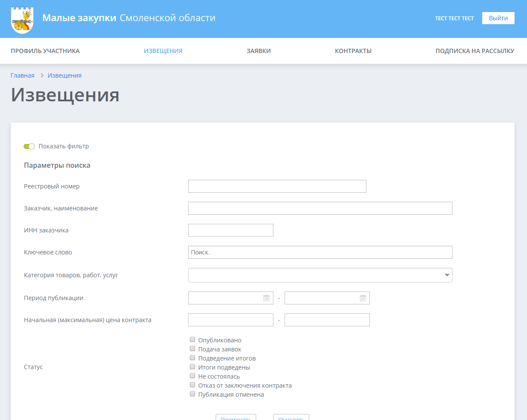This screenshot has width=527, height=420.
Task: Click the 'Заказчик, наименование' text field
Action: pyautogui.click(x=320, y=208)
